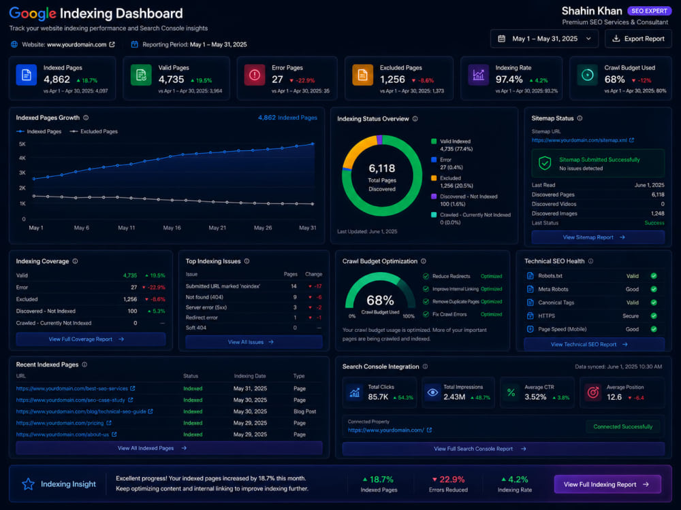This screenshot has width=681, height=510.
Task: Click the green Valid Pages icon
Action: pyautogui.click(x=141, y=75)
